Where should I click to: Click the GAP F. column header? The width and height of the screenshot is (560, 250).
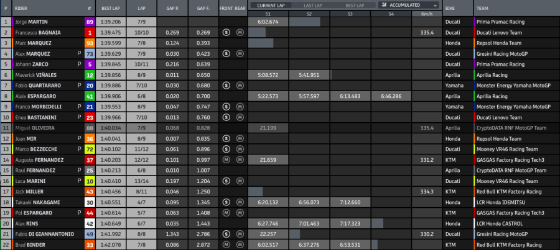point(203,8)
